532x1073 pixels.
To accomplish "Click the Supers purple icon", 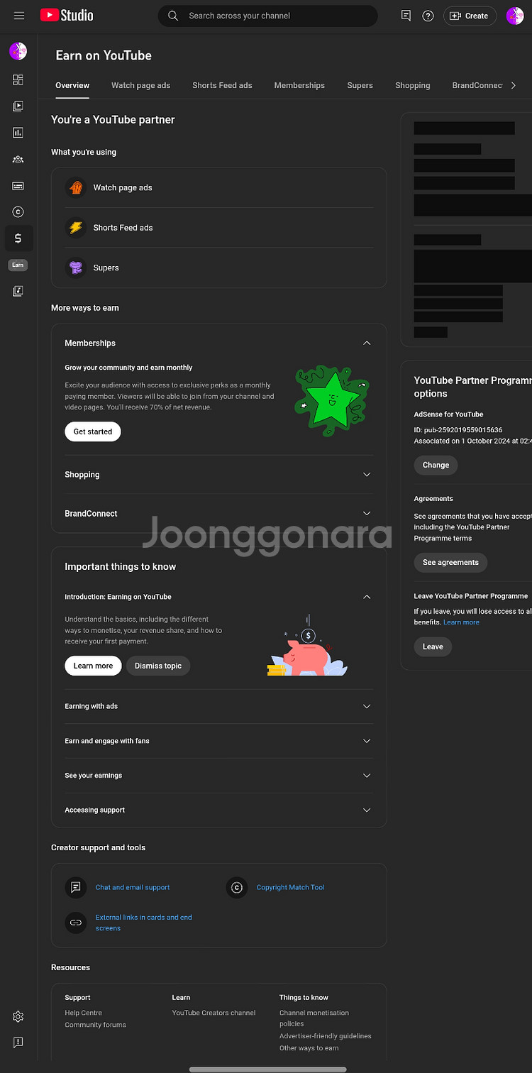I will 75,268.
